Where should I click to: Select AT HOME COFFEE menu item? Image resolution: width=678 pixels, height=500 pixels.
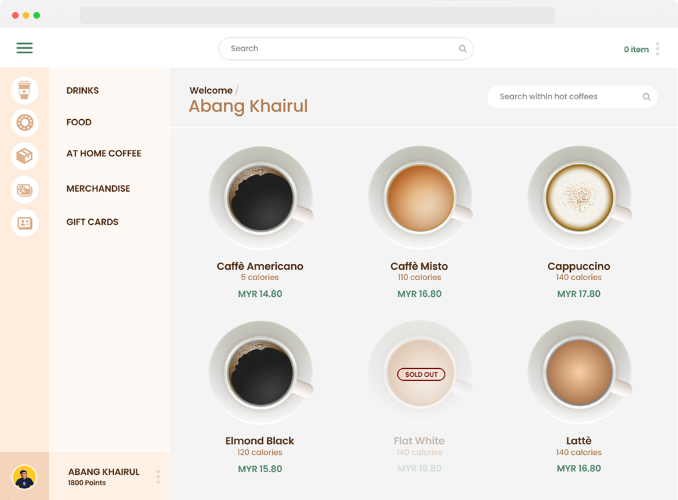[x=103, y=154]
